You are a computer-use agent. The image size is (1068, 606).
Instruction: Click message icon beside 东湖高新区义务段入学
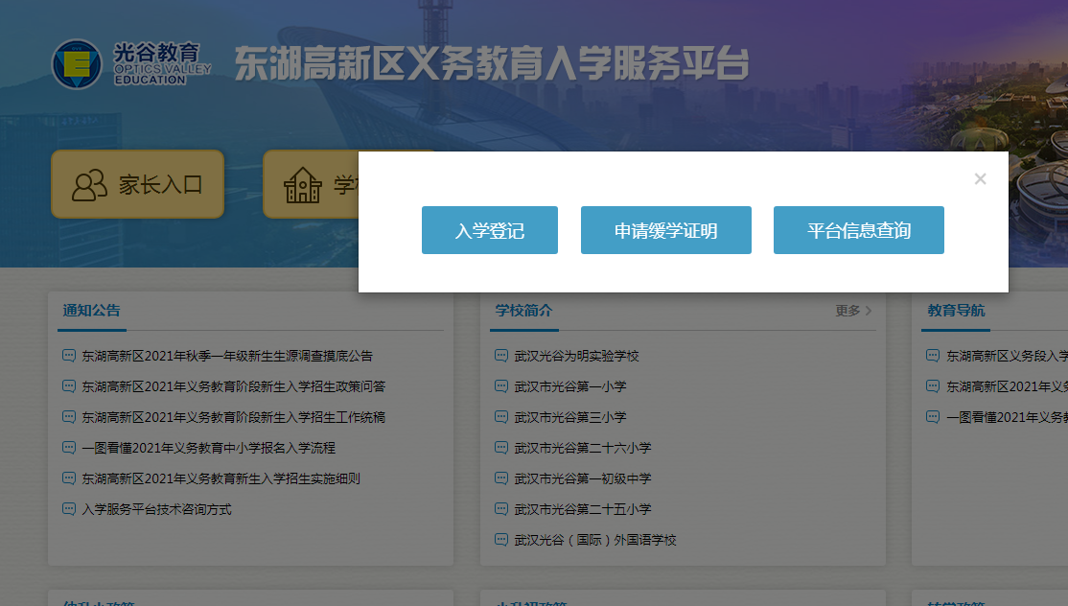pyautogui.click(x=933, y=356)
